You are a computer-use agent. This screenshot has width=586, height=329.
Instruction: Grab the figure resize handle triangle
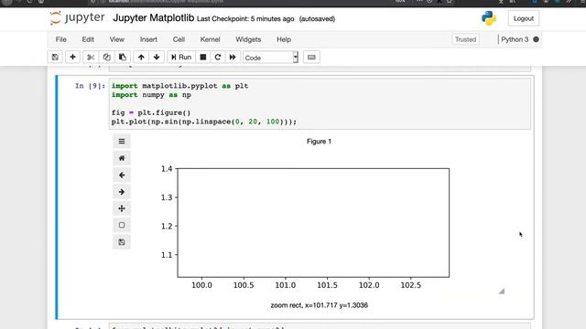tap(502, 291)
